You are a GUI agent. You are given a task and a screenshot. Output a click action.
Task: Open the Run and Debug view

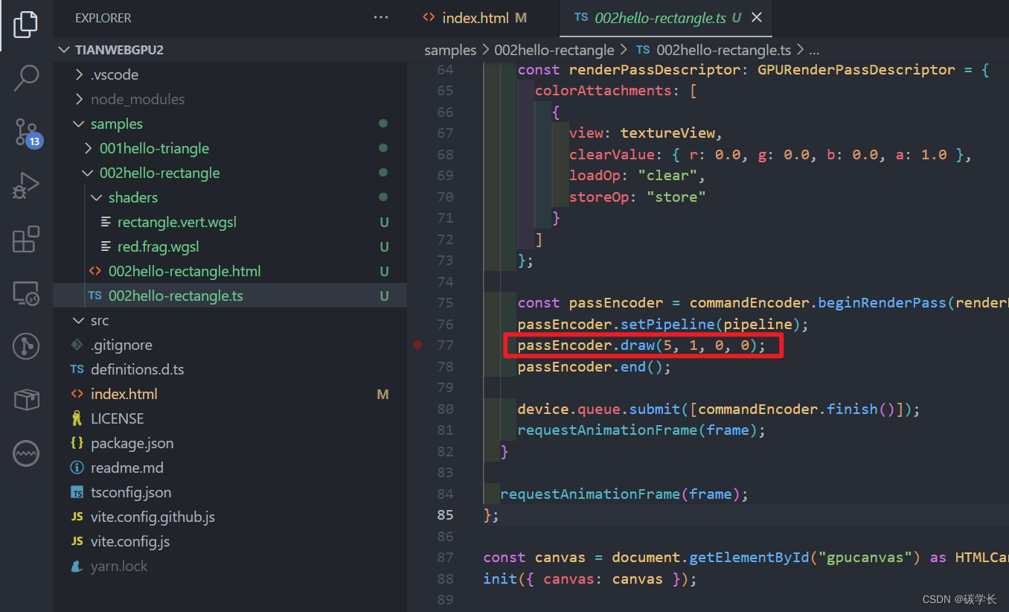point(26,186)
